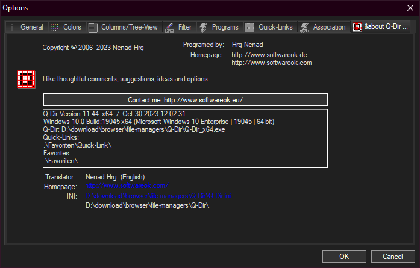Open the Colors tab

72,27
